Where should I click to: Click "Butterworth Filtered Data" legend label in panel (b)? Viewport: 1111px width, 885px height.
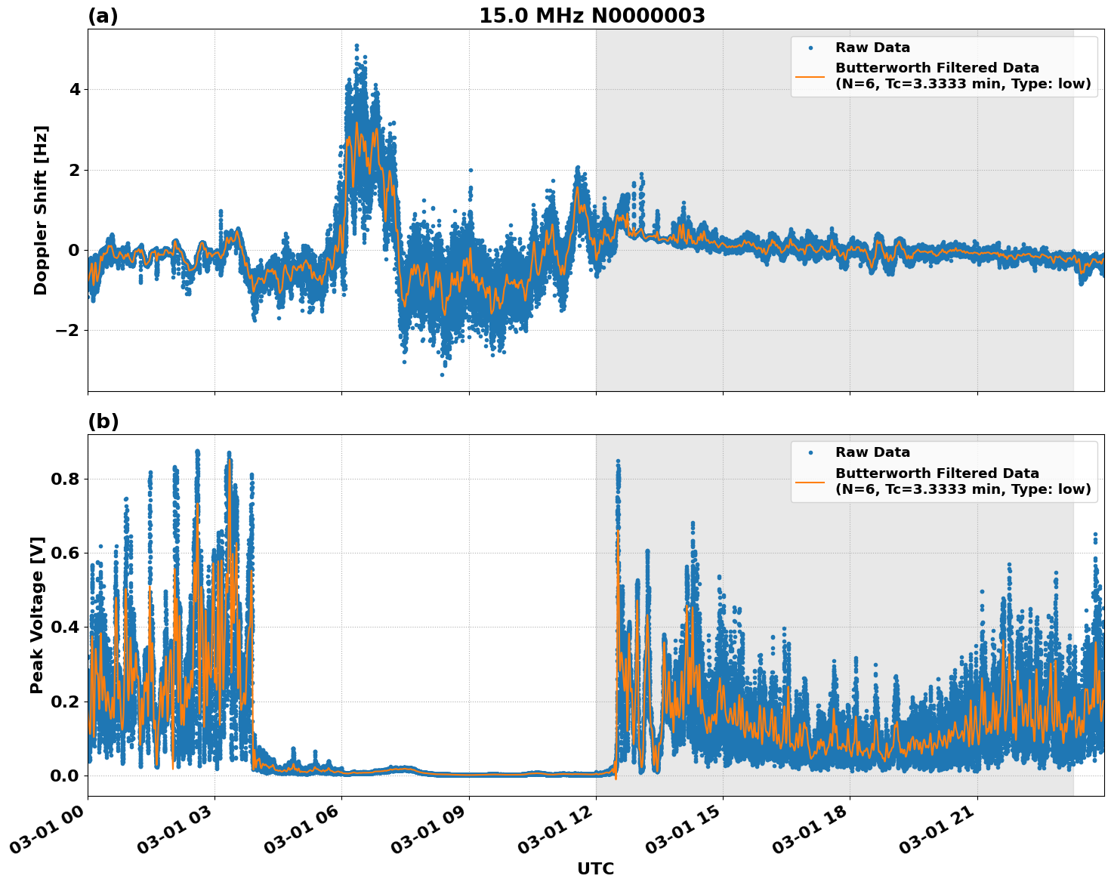937,473
